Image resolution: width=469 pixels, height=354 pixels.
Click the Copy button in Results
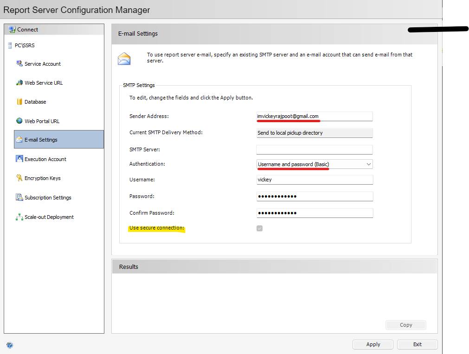coord(406,325)
